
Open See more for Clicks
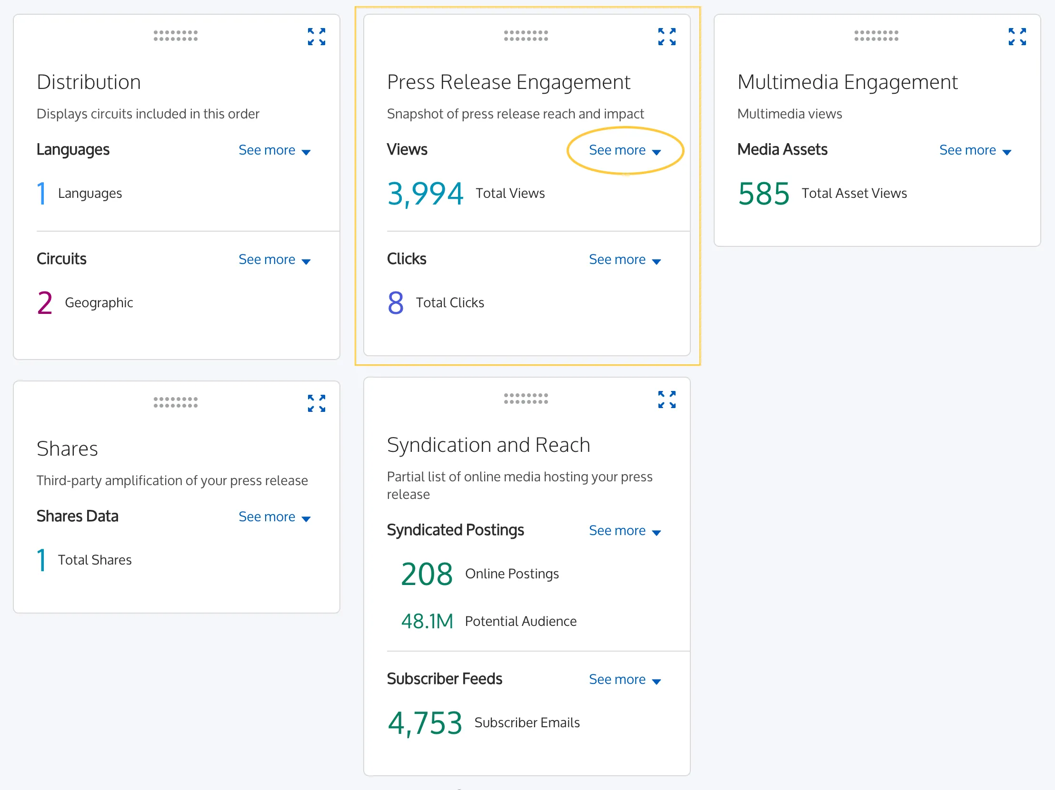[x=625, y=260]
